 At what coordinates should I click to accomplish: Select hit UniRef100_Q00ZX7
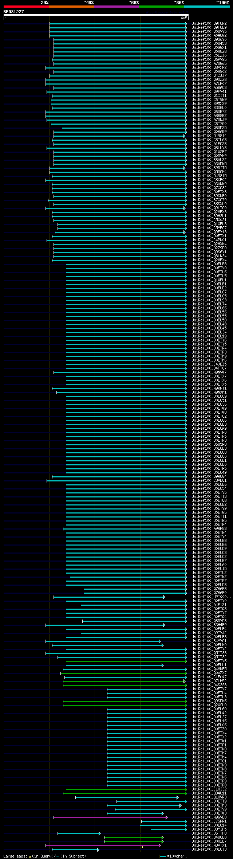point(209,673)
